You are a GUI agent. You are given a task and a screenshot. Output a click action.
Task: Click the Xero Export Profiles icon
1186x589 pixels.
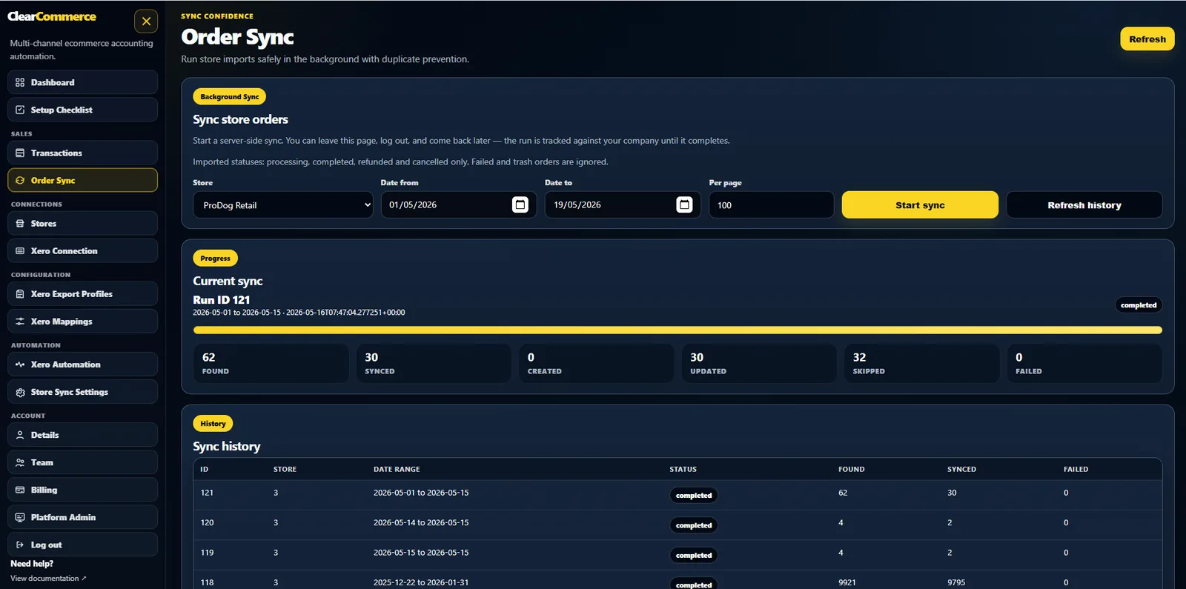[20, 294]
